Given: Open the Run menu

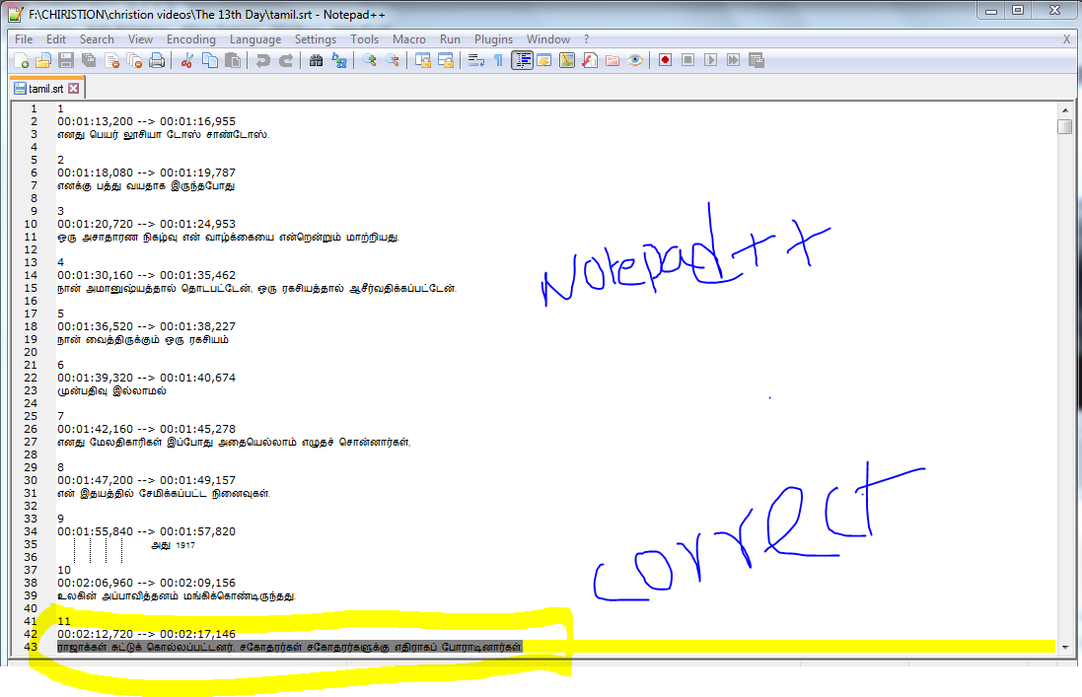Looking at the screenshot, I should [x=450, y=39].
